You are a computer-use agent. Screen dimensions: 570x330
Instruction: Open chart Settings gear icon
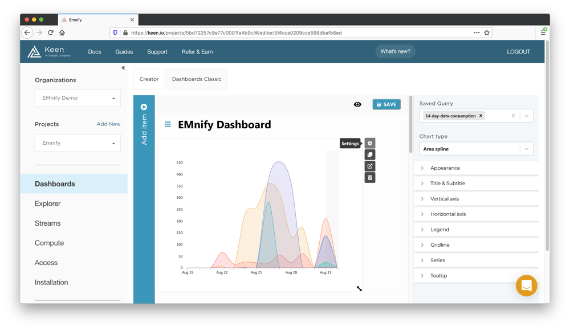(x=370, y=143)
